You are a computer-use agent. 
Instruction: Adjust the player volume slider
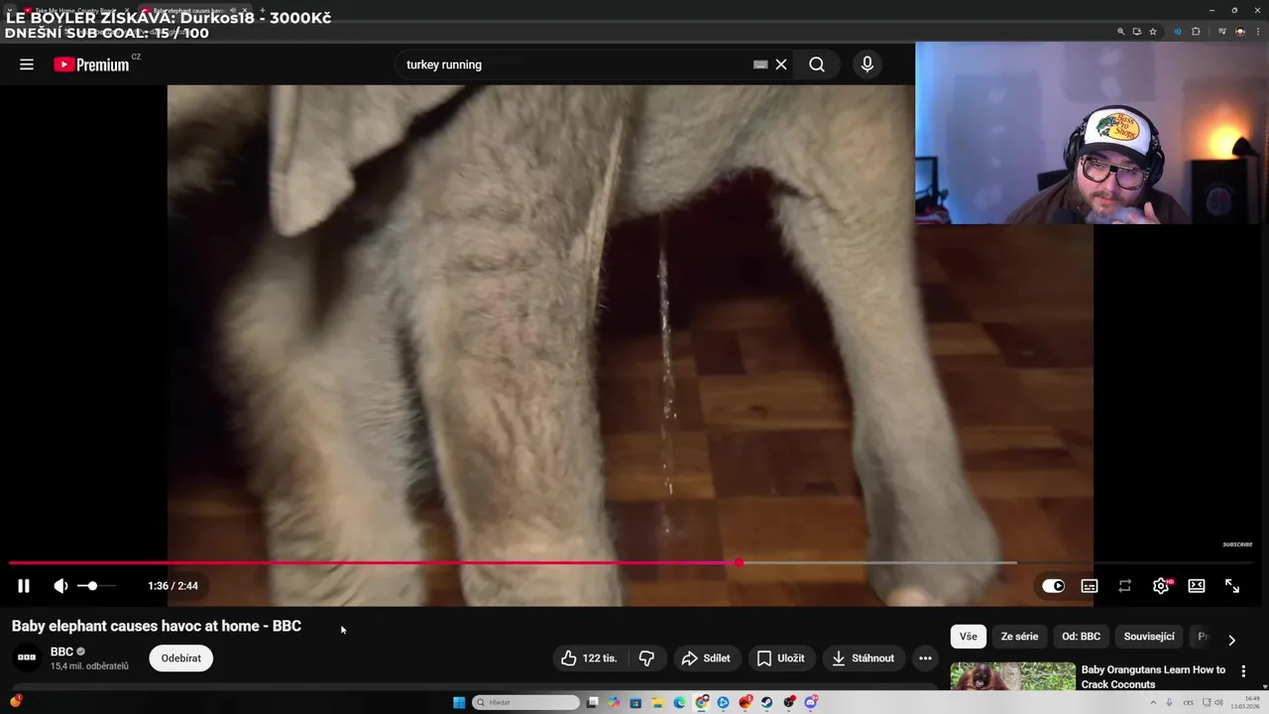96,586
